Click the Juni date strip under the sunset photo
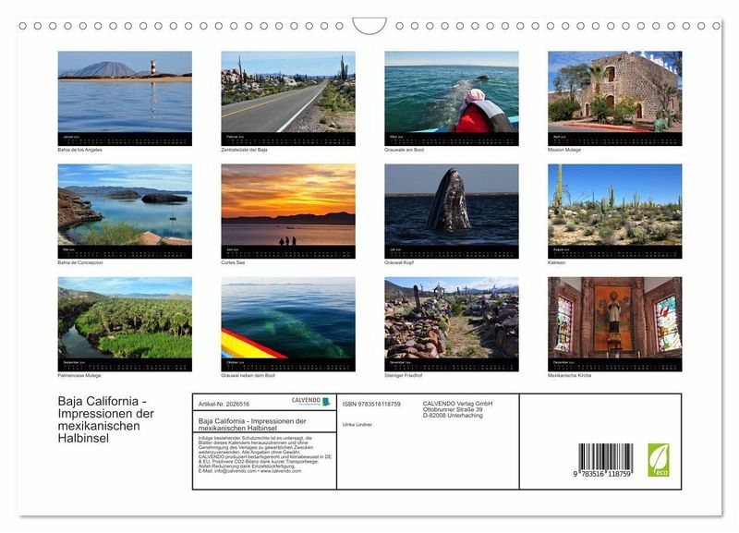Screen dimensions: 739x533 coord(288,251)
